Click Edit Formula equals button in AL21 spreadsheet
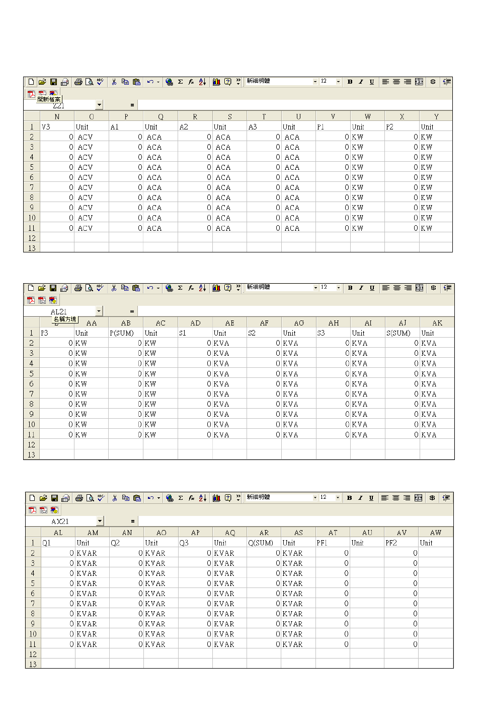Viewport: 478px width, 719px height. (132, 311)
